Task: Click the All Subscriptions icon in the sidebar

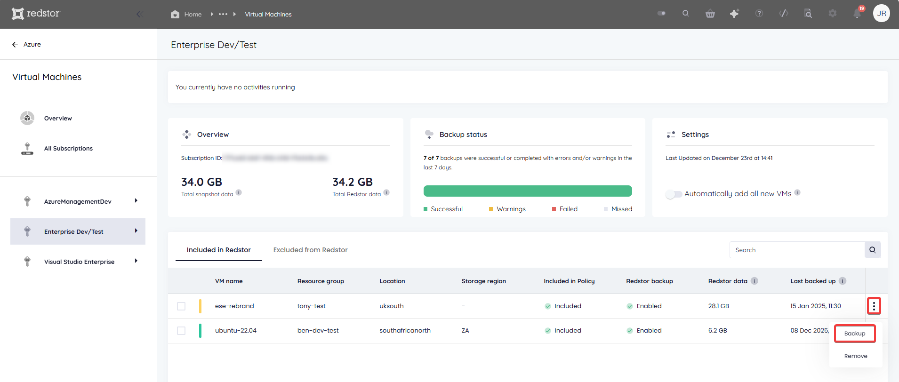Action: 27,148
